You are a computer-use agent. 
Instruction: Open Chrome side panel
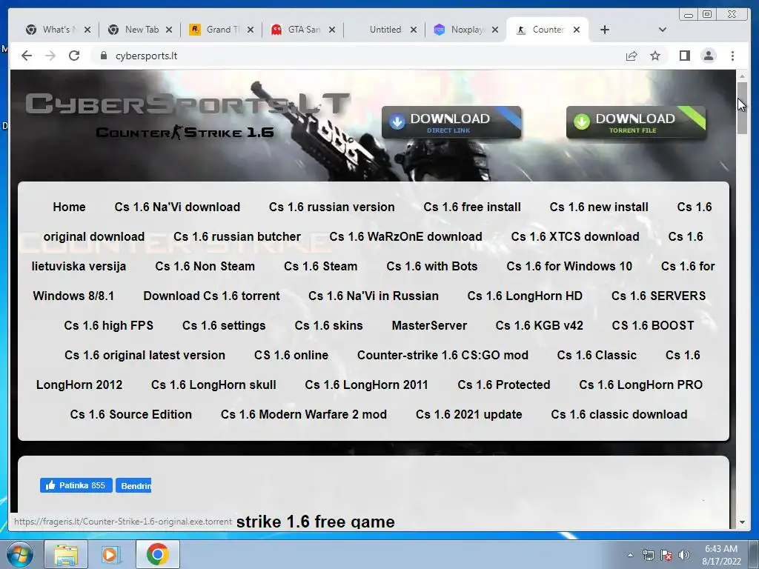684,56
